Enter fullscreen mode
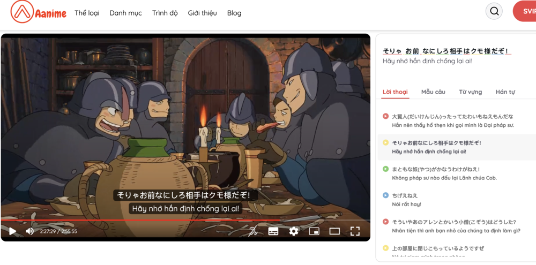The image size is (536, 265). point(355,231)
